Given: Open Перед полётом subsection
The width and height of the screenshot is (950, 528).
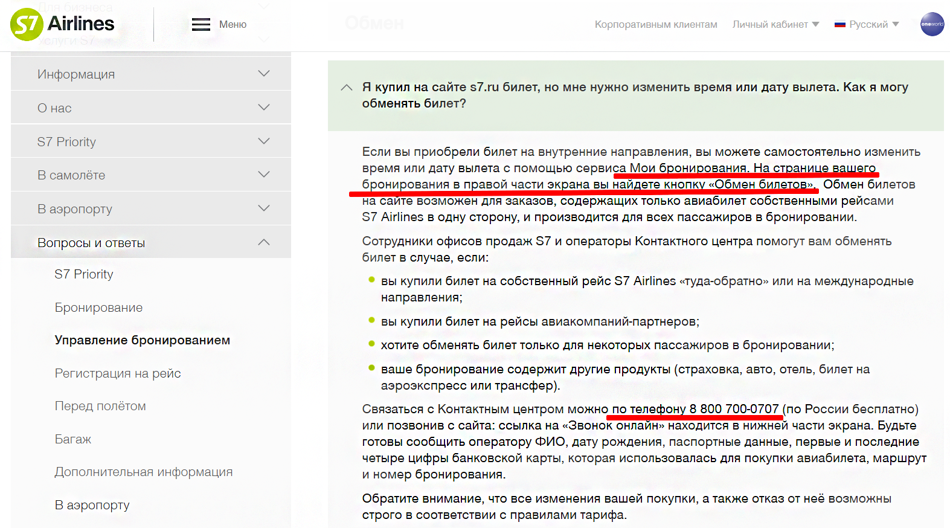Looking at the screenshot, I should (x=100, y=406).
